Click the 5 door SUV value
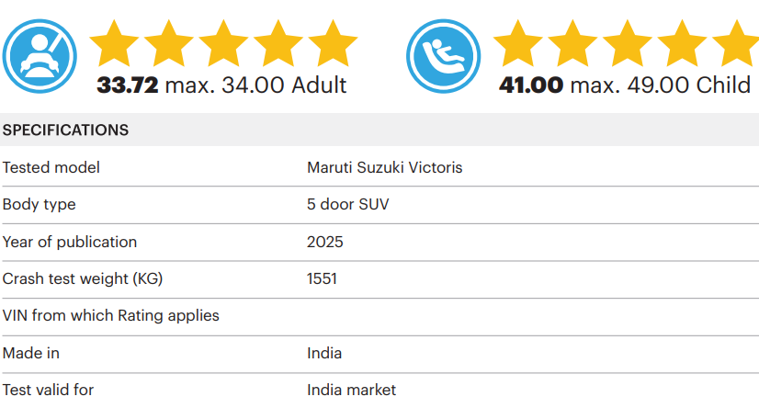The width and height of the screenshot is (759, 408). 347,204
